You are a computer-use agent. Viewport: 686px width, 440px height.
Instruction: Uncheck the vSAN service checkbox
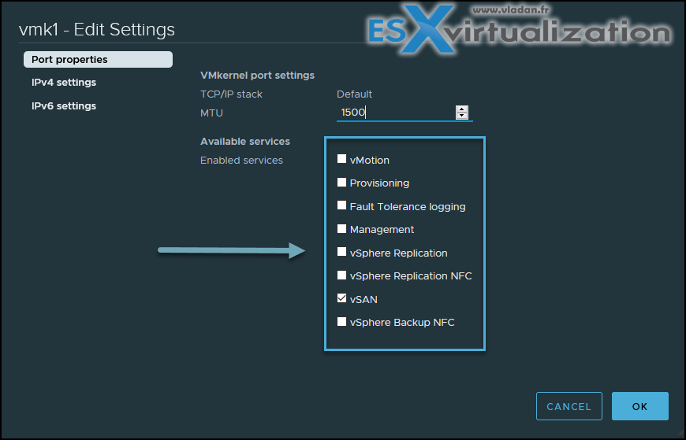click(x=341, y=298)
